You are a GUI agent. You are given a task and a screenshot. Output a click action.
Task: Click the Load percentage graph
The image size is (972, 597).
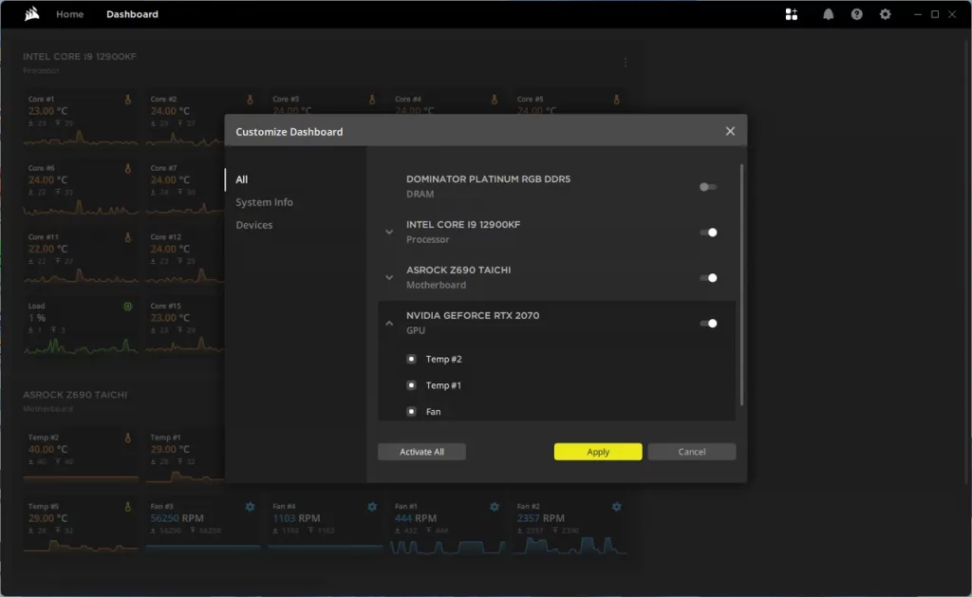tap(81, 345)
